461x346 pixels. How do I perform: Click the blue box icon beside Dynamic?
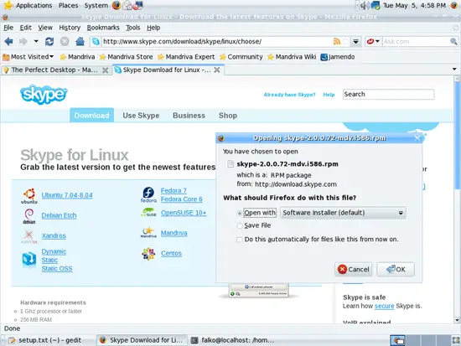(29, 260)
